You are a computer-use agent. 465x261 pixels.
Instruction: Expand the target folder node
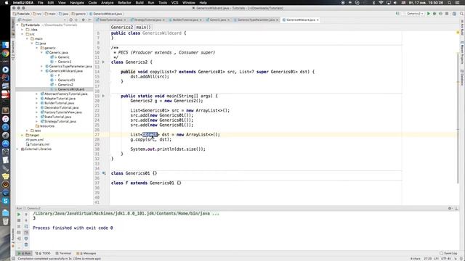pyautogui.click(x=23, y=136)
